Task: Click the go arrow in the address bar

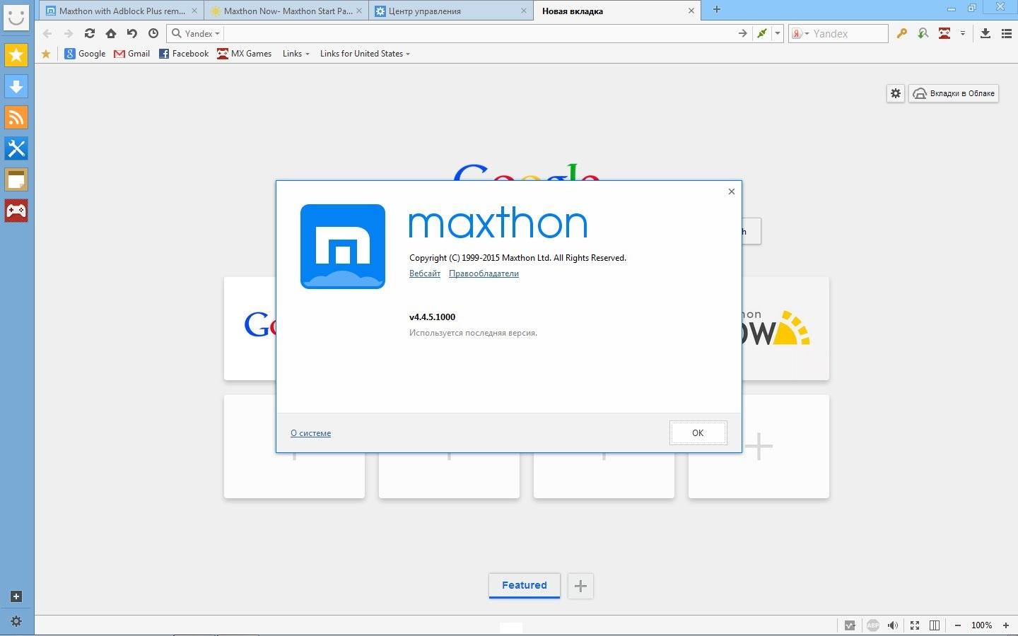Action: click(742, 33)
